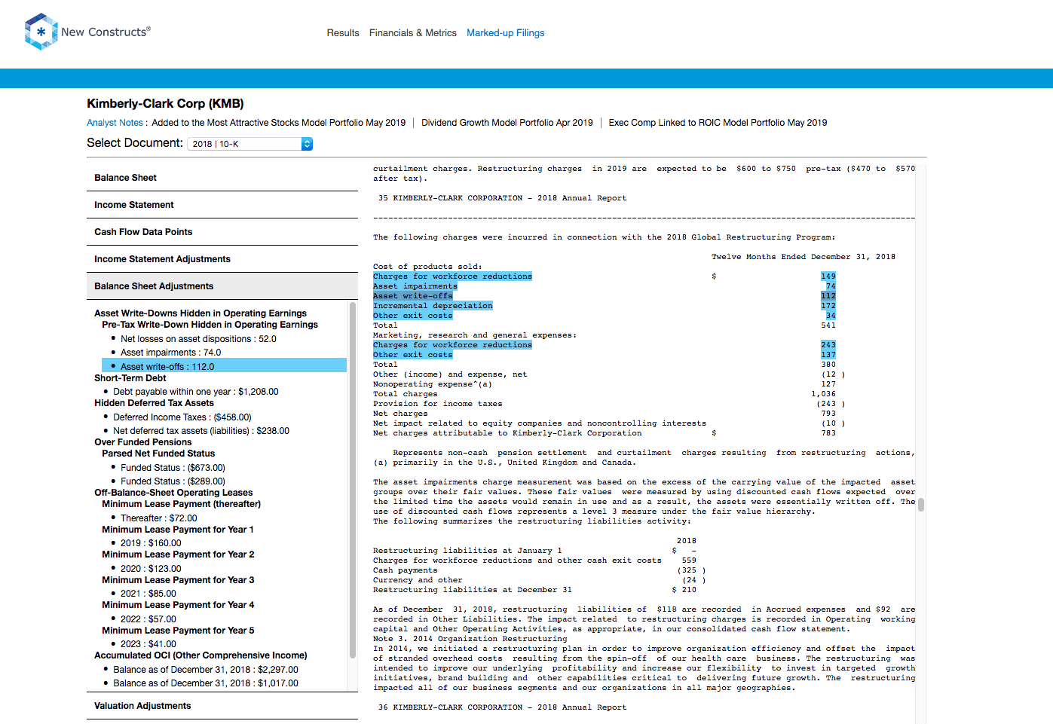Click 'Exec Comp Linked to ROIC Model Portfolio' note
Viewport: 1053px width, 724px height.
point(718,123)
